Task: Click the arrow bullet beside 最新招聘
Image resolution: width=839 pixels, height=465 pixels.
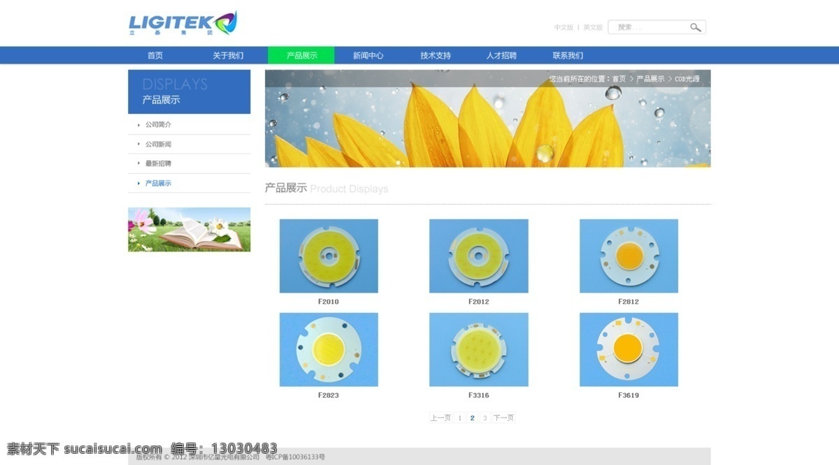Action: pyautogui.click(x=139, y=163)
